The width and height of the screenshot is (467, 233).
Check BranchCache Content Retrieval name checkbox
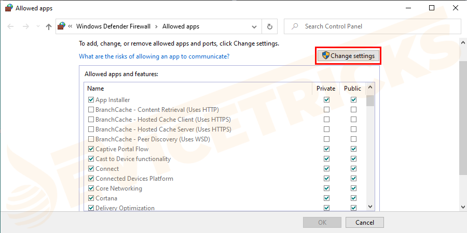(x=91, y=110)
